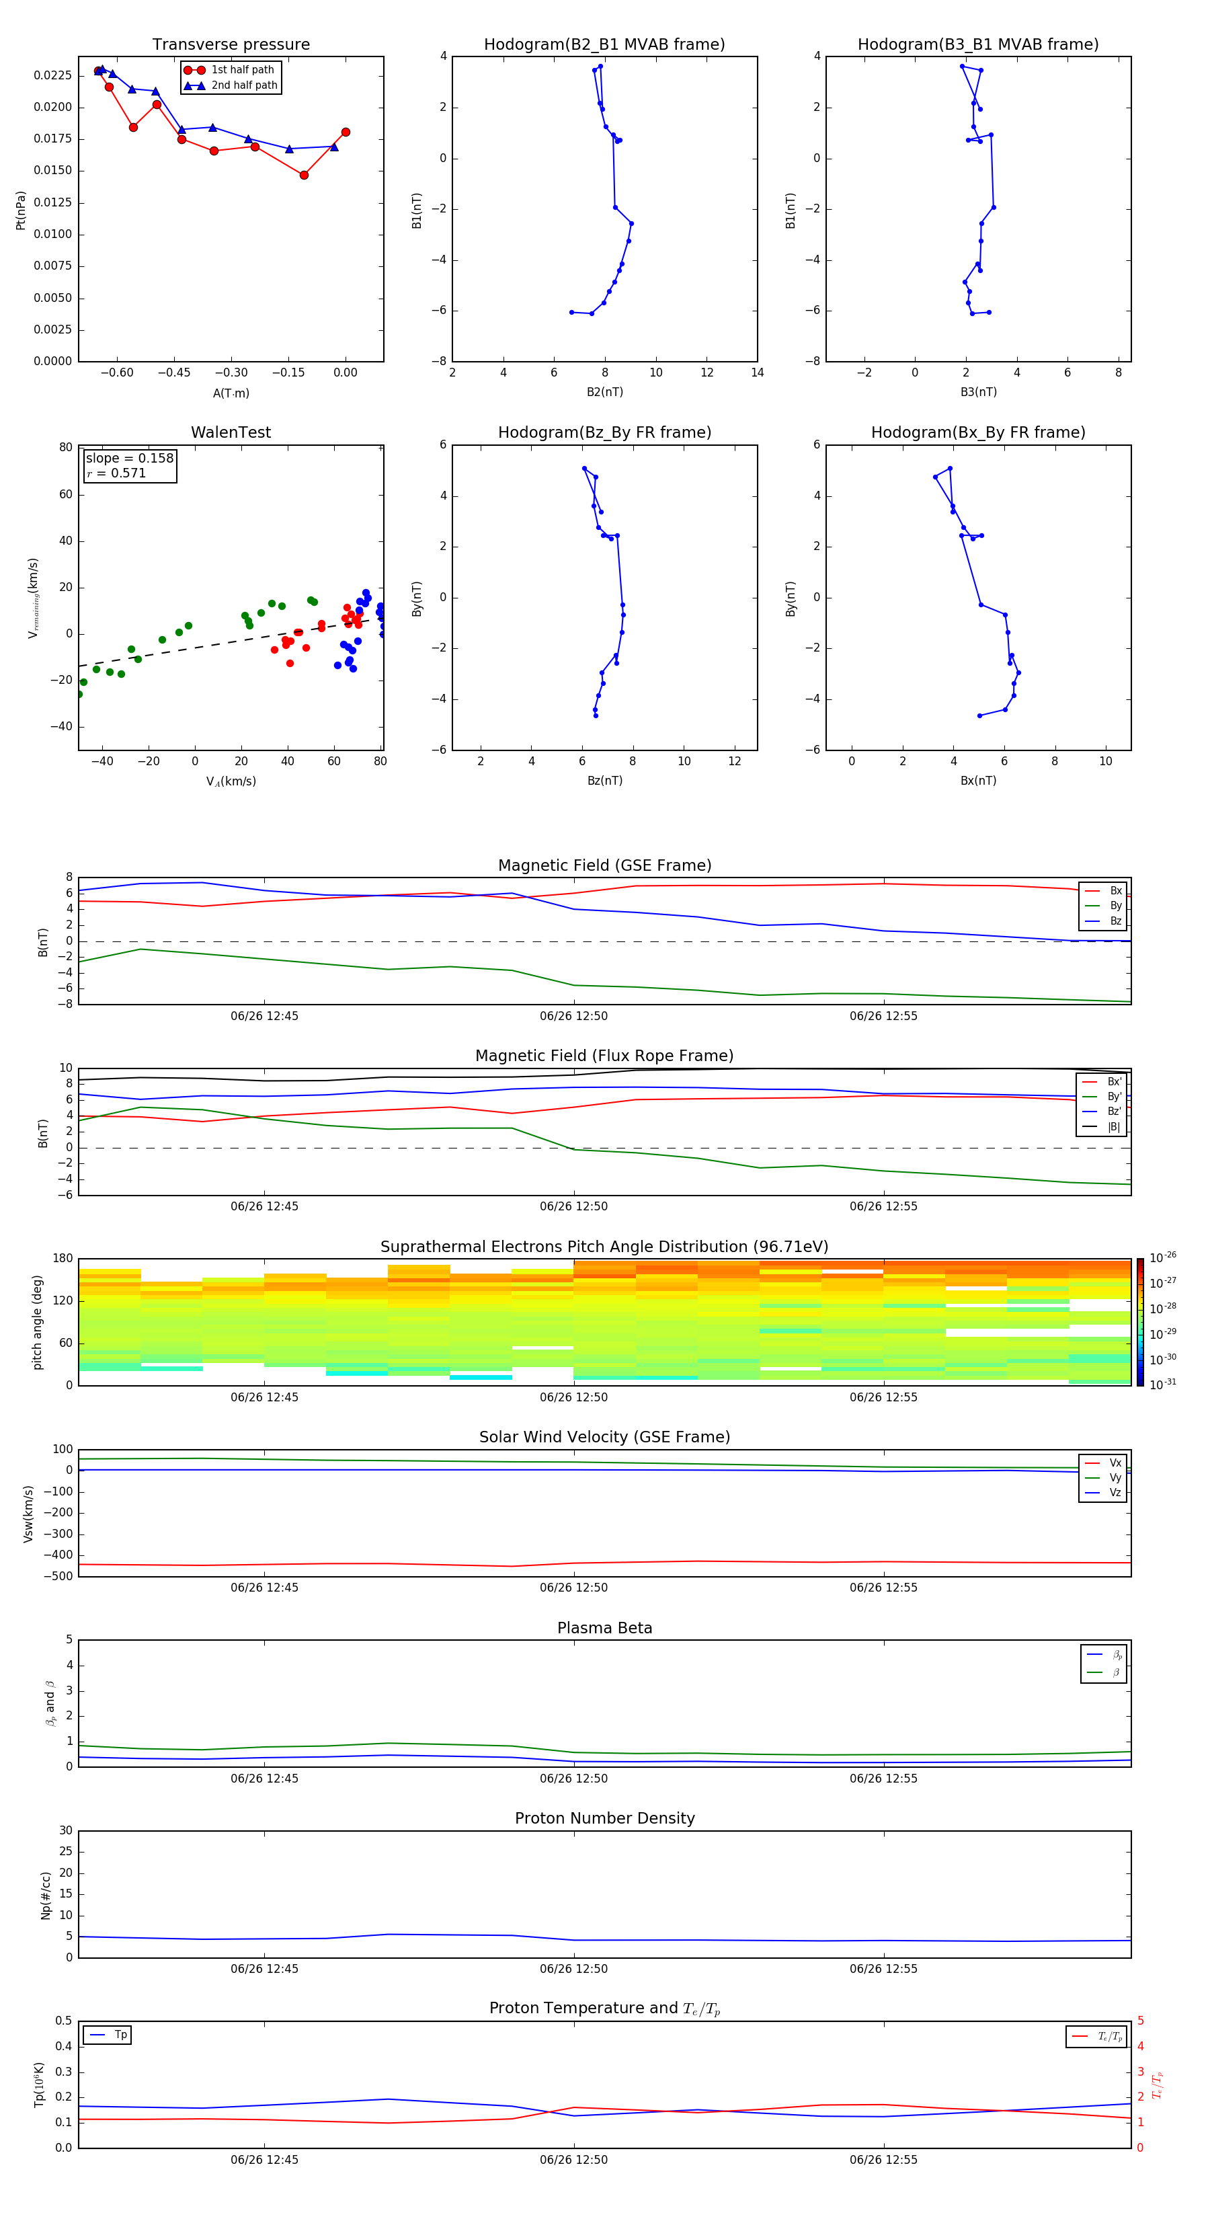Click the 'Magnetic Field (GSE Frame)' title

click(604, 865)
